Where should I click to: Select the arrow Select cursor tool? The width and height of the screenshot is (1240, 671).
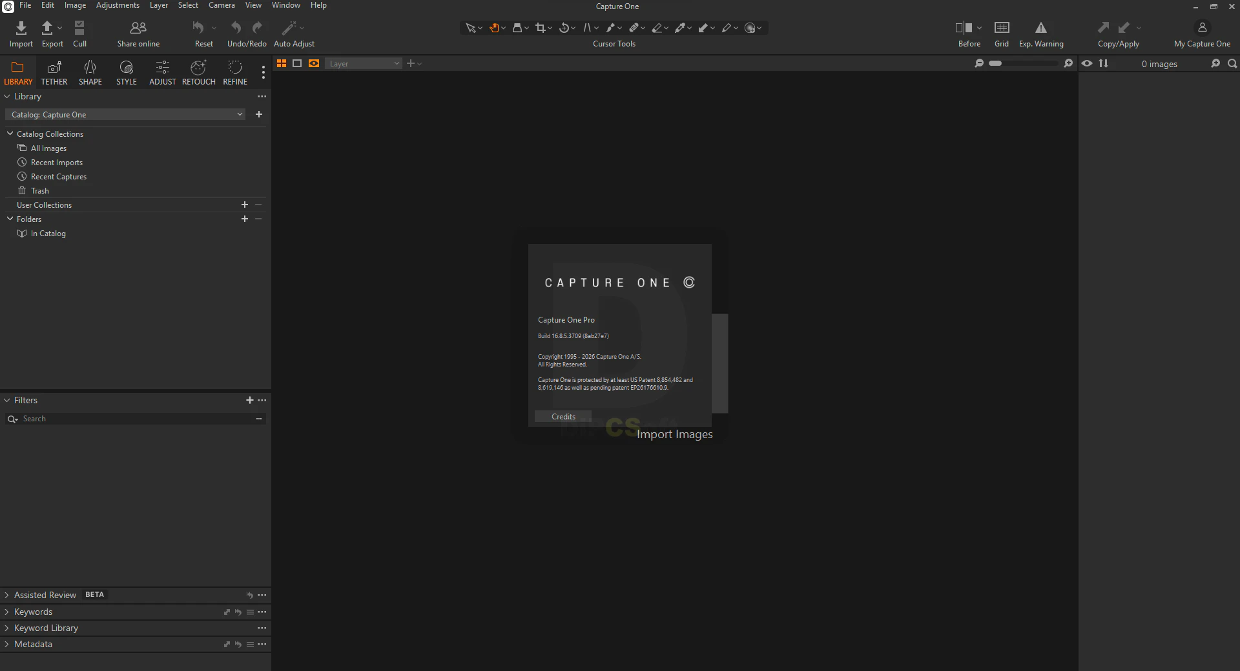[x=471, y=28]
